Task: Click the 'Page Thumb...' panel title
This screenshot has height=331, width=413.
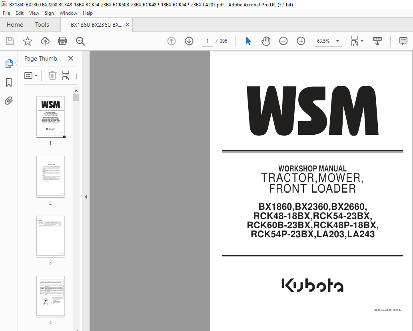Action: point(42,58)
